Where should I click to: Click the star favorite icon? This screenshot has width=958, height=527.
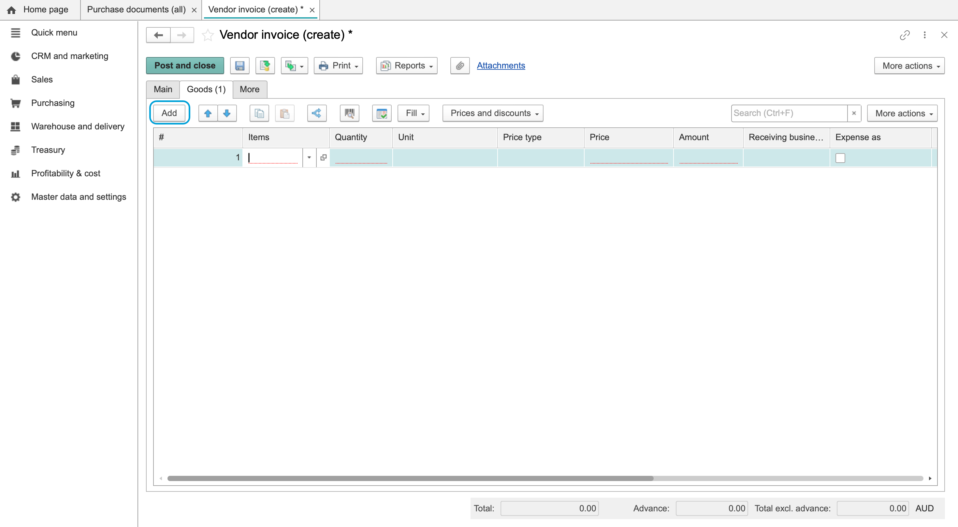(x=208, y=35)
